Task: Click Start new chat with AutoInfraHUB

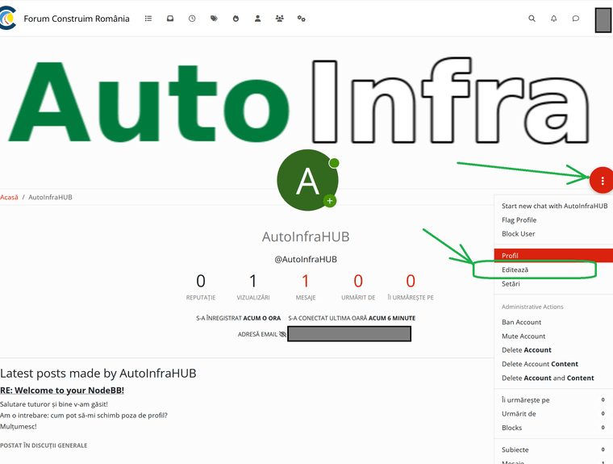Action: [554, 206]
